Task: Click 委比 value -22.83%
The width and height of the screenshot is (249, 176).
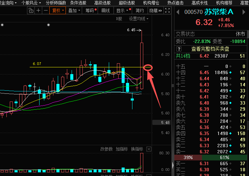Action: [x=202, y=41]
